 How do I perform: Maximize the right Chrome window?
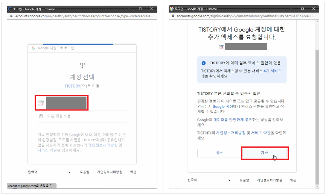[302, 9]
